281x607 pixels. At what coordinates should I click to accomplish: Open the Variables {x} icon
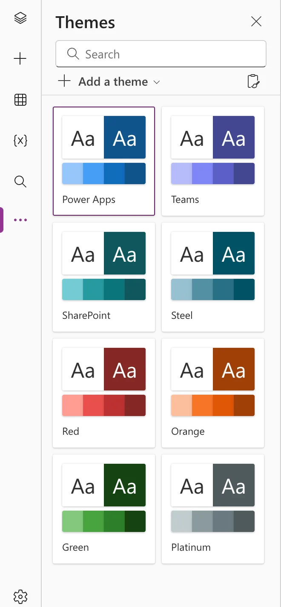(x=20, y=141)
